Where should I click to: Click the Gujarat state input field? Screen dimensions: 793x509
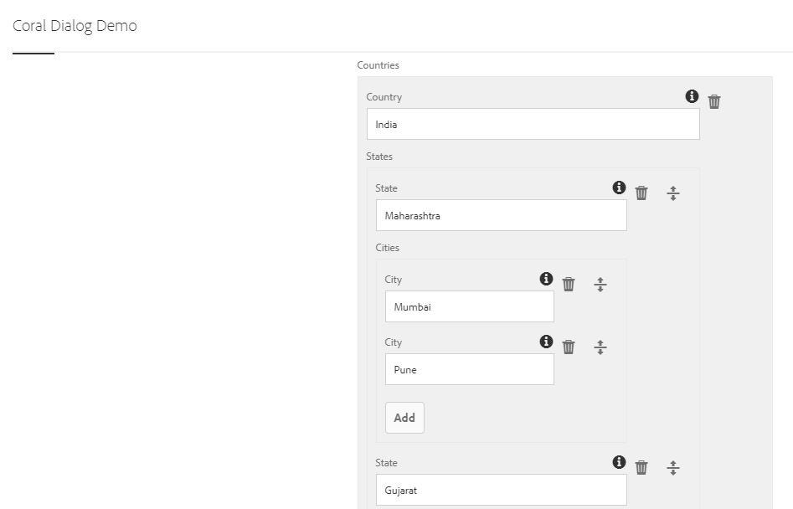tap(501, 490)
